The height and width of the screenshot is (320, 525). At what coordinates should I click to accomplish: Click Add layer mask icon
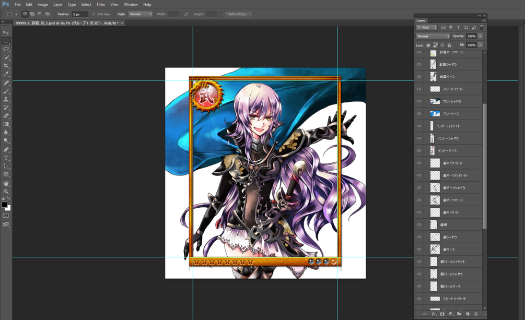[x=442, y=314]
